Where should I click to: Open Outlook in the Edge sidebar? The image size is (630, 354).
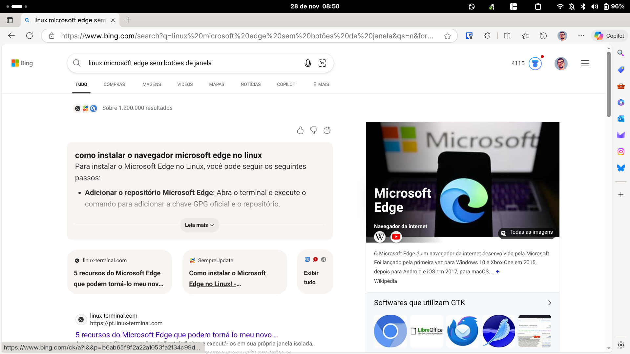[x=620, y=119]
